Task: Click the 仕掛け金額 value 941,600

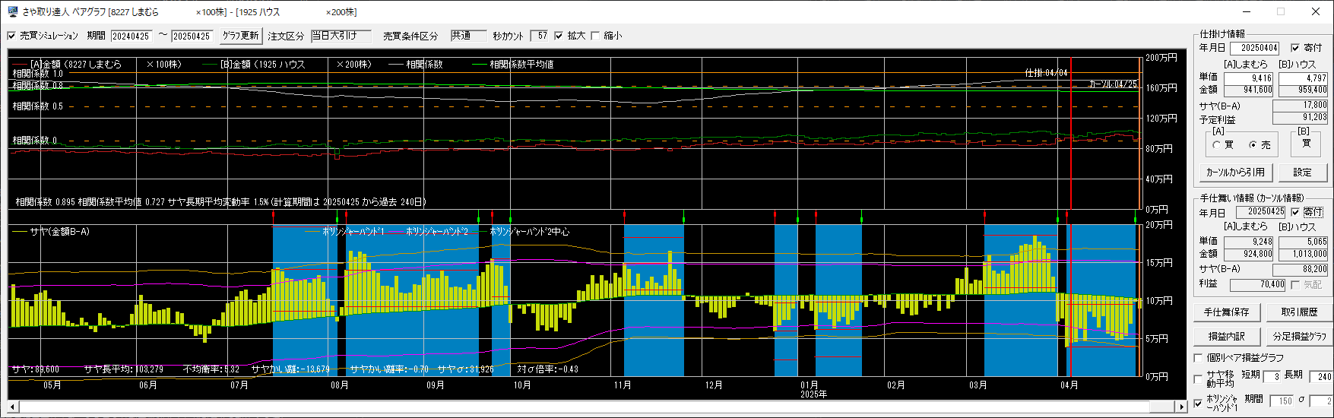Action: click(1250, 90)
